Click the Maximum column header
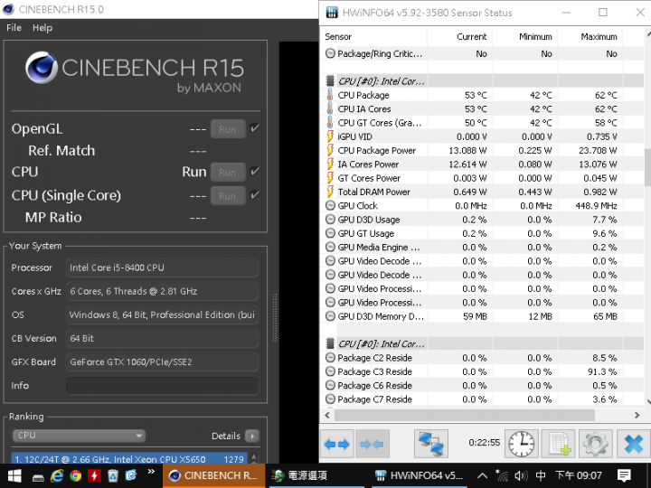 pyautogui.click(x=590, y=37)
